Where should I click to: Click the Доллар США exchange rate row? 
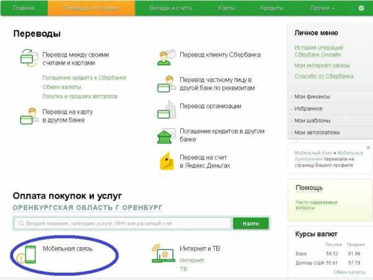tap(328, 263)
